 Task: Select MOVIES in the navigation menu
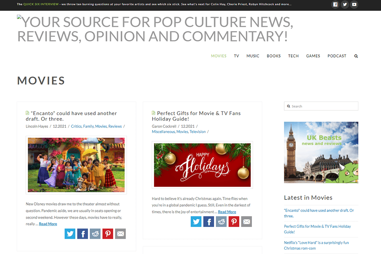(219, 56)
